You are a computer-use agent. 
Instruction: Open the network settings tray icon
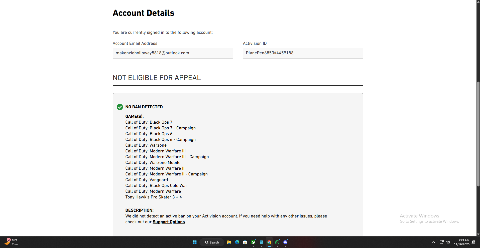click(441, 242)
